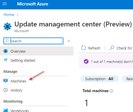
Task: Click the magnifier icon in Search box
Action: 7,41
